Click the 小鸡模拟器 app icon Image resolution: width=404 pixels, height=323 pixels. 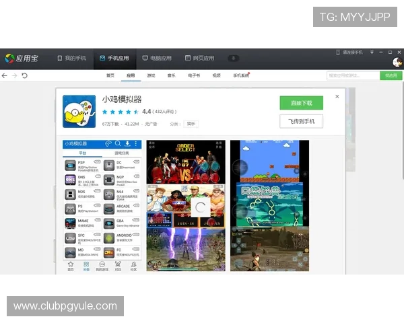(x=79, y=111)
